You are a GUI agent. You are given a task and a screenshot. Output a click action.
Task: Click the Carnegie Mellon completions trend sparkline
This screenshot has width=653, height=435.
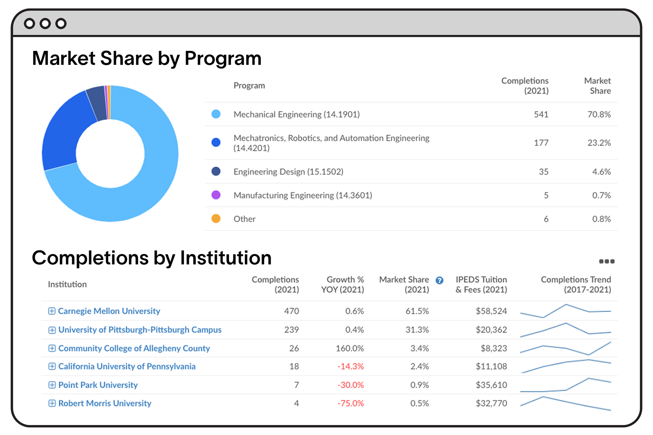(x=566, y=311)
